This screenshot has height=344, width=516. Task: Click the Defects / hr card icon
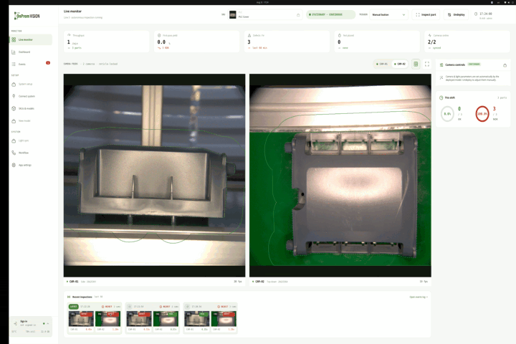[x=249, y=35]
